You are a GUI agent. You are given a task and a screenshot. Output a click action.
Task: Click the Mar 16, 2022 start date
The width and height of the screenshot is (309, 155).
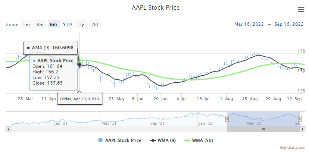tap(249, 24)
